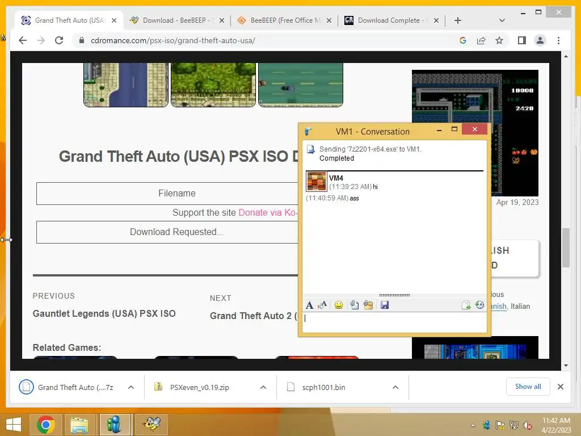This screenshot has width=581, height=436.
Task: Click Show all downloads button
Action: (528, 387)
